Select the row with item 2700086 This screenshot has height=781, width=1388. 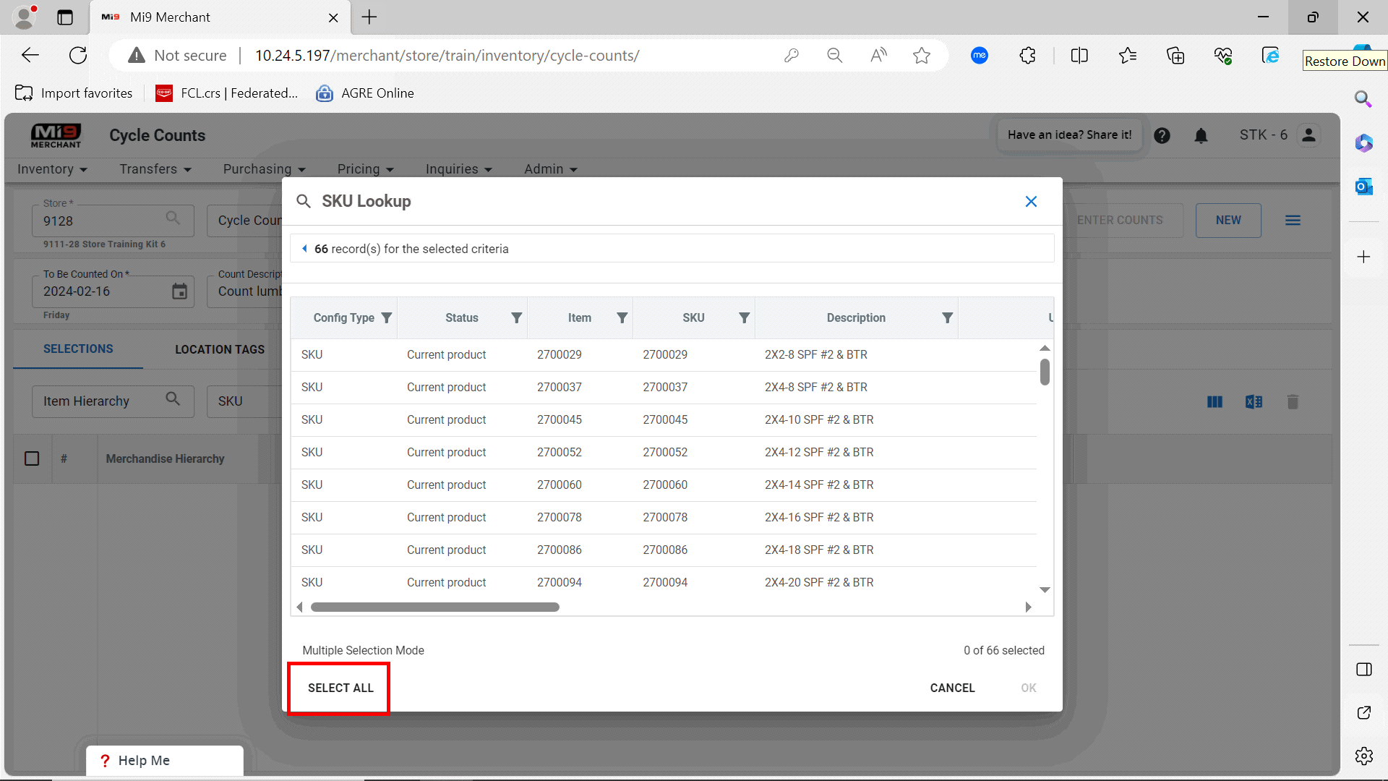point(664,550)
